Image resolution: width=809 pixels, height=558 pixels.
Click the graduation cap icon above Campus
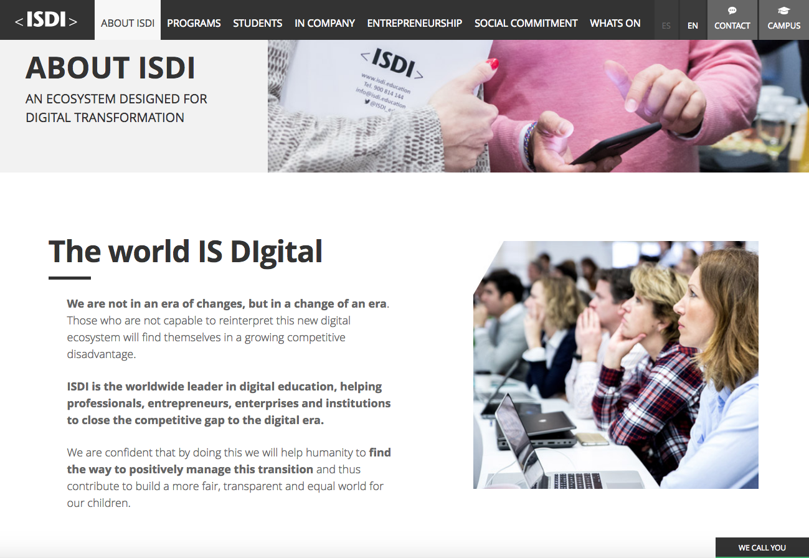coord(784,11)
